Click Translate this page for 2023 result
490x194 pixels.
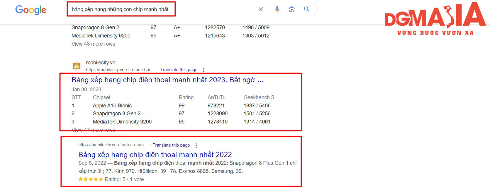(179, 70)
